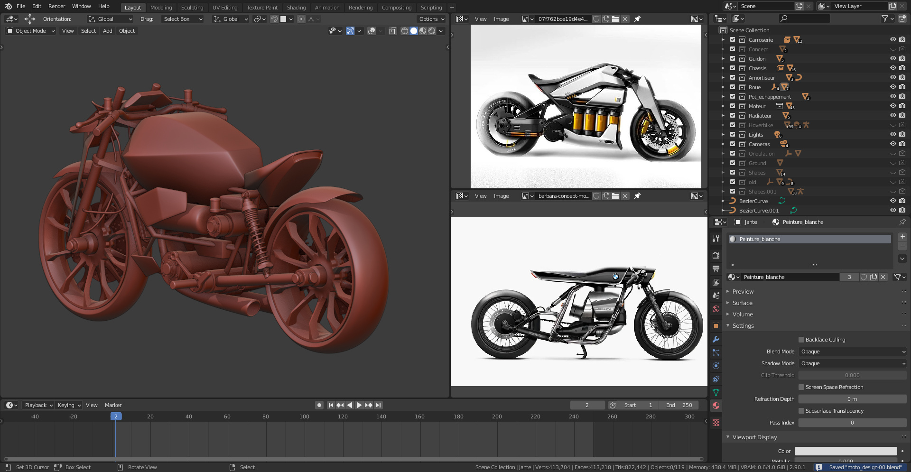Screen dimensions: 911x472
Task: Open the viewport Add menu
Action: point(108,31)
